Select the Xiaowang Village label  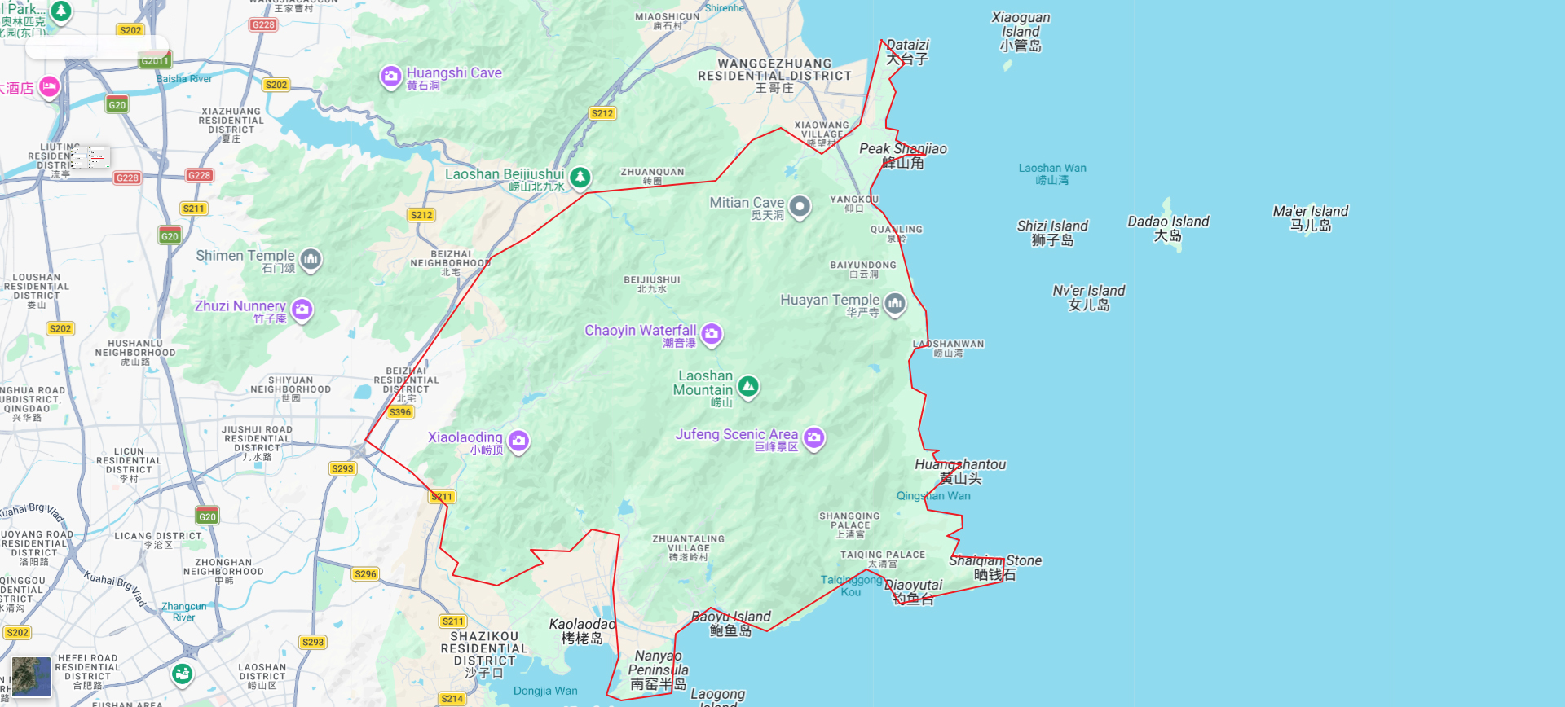[822, 134]
